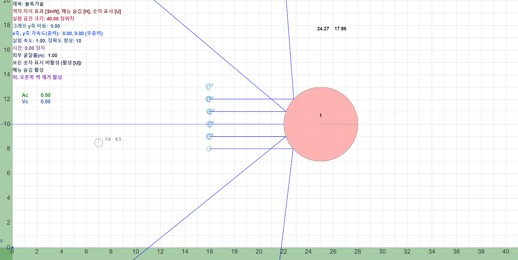Click the cursor coordinate '17.86'
The image size is (518, 260).
pos(340,29)
